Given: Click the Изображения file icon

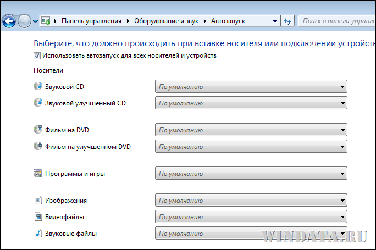Looking at the screenshot, I should point(38,200).
